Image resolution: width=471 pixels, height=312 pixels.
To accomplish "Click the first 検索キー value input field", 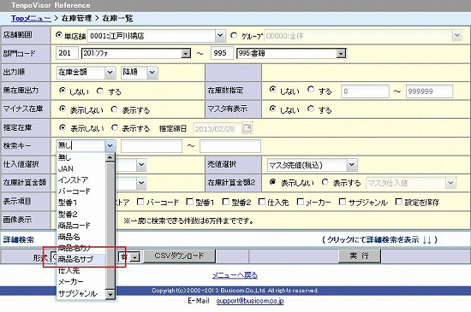I will (x=152, y=146).
